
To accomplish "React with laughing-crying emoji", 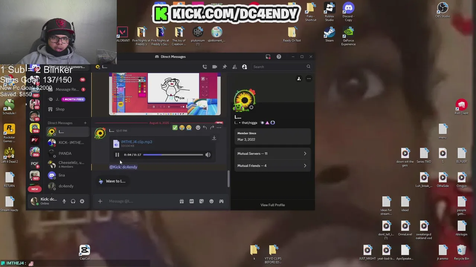I will 182,128.
